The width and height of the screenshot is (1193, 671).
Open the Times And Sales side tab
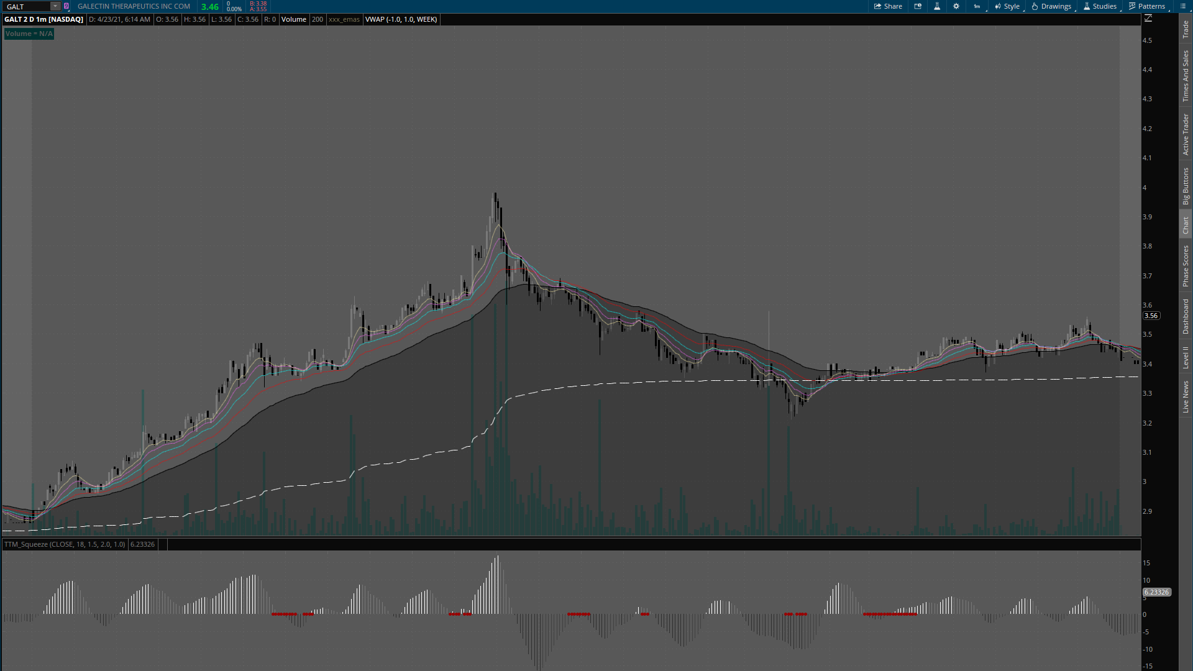click(x=1186, y=76)
